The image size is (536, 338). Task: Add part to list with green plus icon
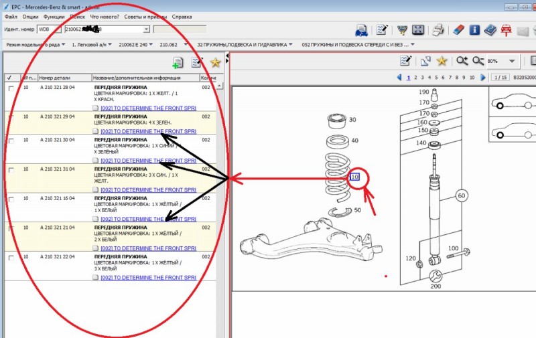point(178,63)
